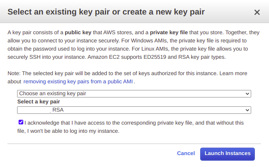Click the chevron on the key pair option dropdown
The image size is (269, 167).
click(247, 94)
